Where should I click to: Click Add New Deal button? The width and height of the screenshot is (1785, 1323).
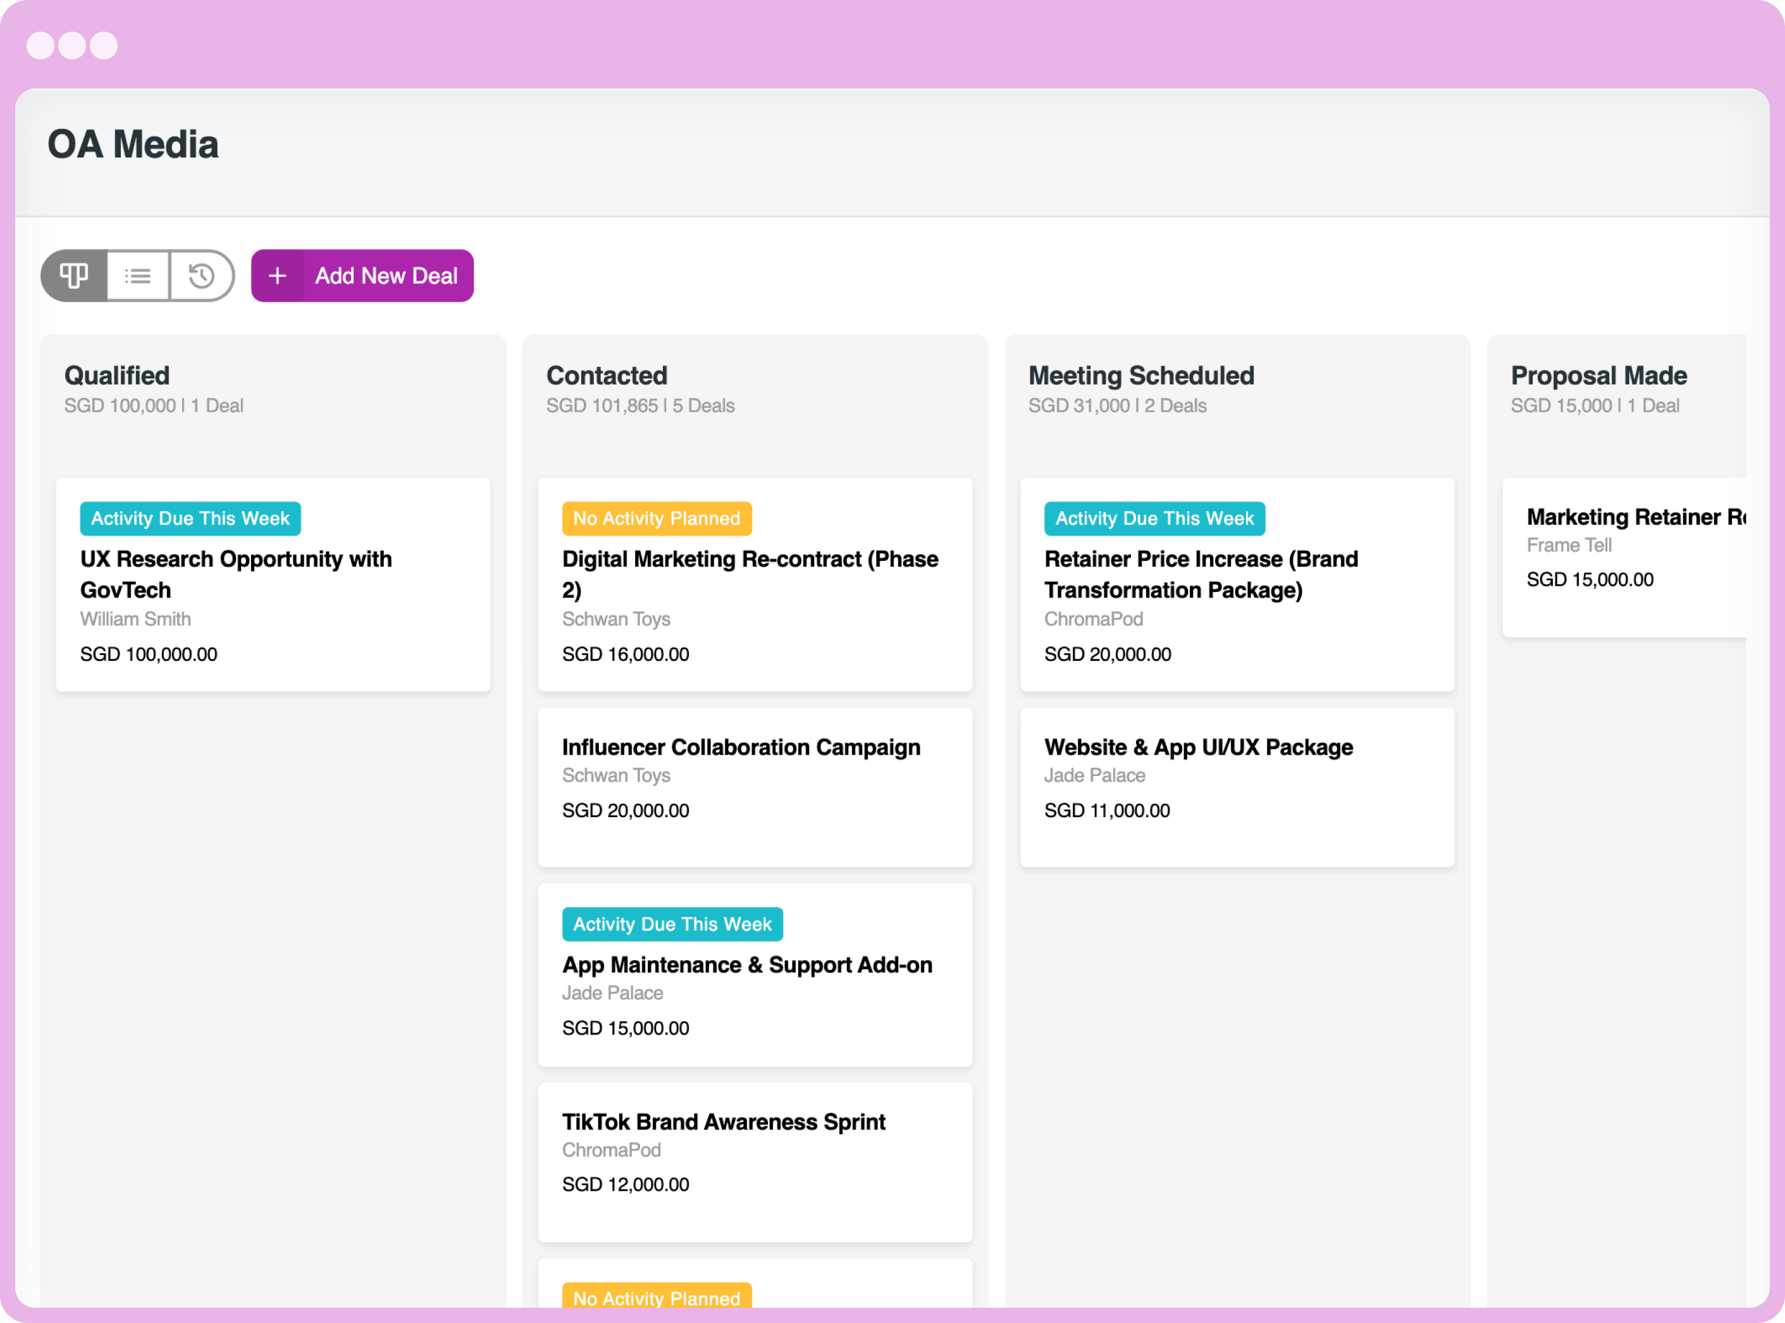click(x=385, y=276)
